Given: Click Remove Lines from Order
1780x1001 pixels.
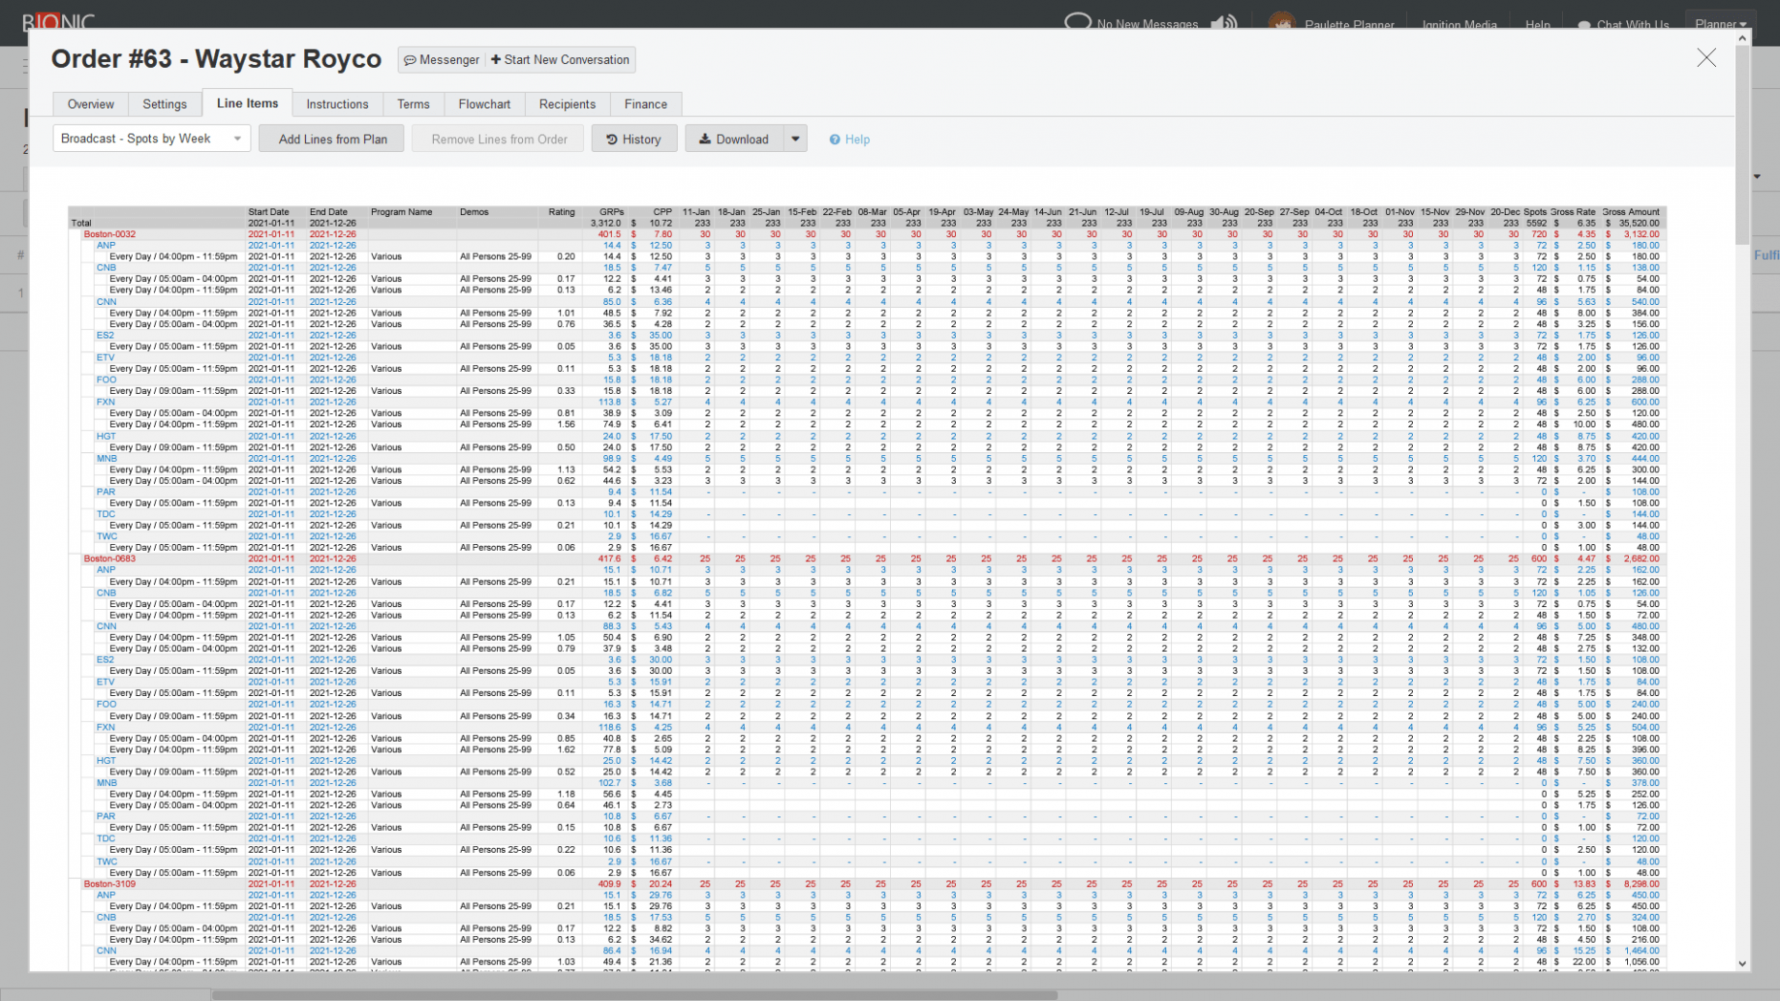Looking at the screenshot, I should (x=499, y=140).
